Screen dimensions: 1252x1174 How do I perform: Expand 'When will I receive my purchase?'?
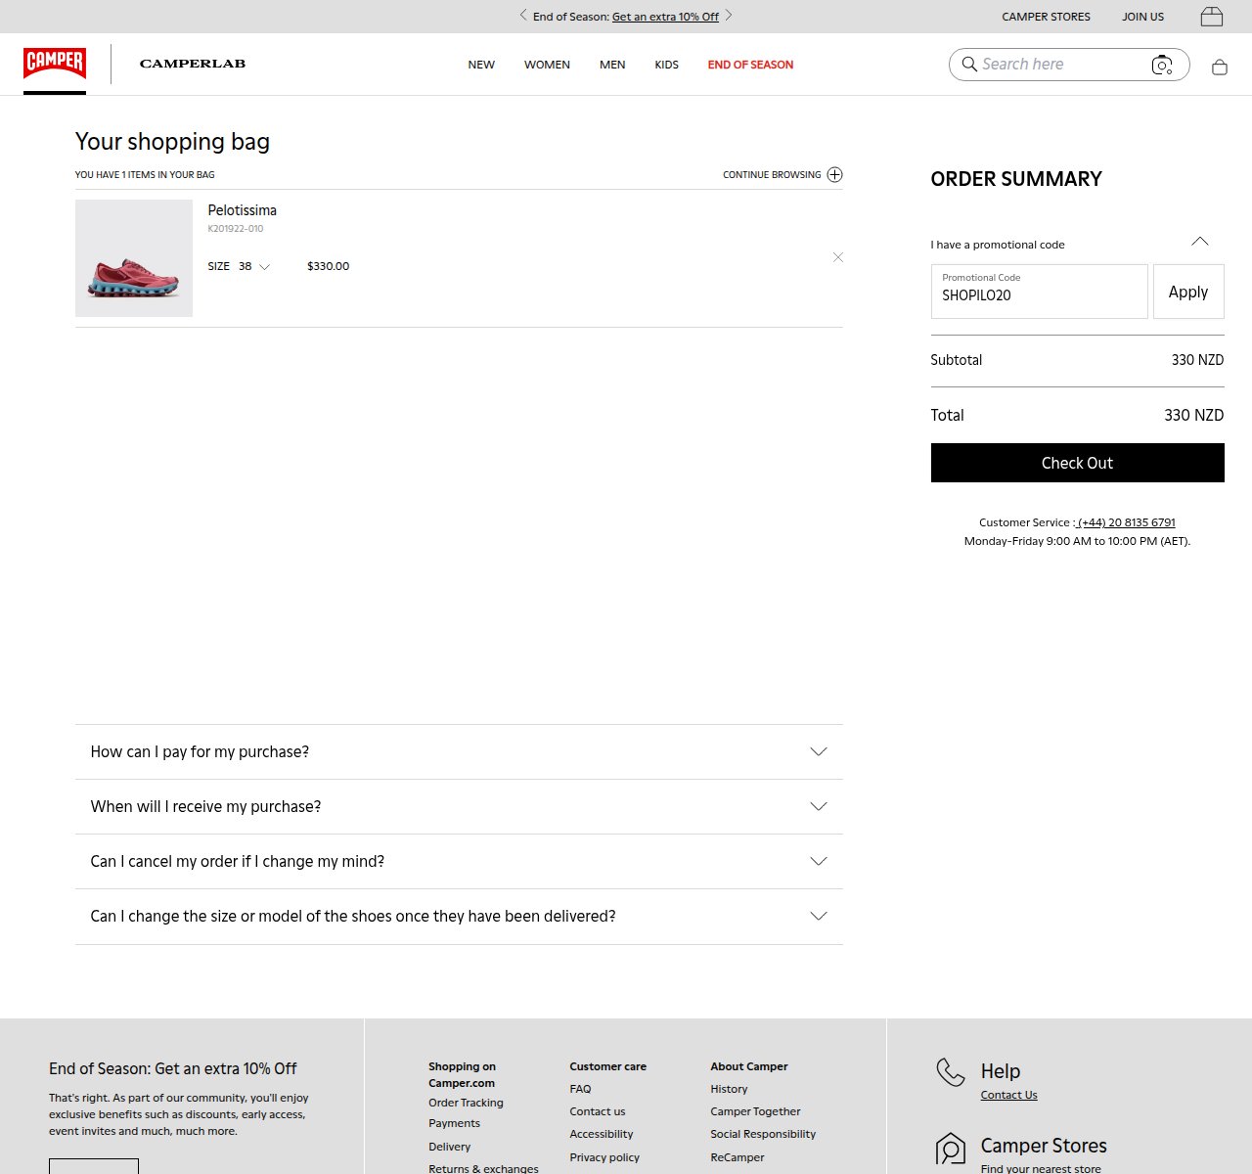tap(459, 806)
